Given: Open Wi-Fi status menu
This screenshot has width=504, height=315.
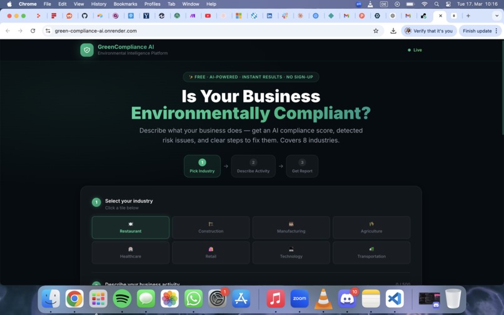Looking at the screenshot, I should [425, 4].
